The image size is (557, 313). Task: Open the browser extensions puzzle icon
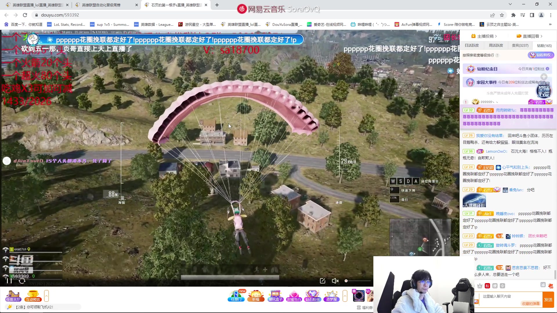(513, 15)
